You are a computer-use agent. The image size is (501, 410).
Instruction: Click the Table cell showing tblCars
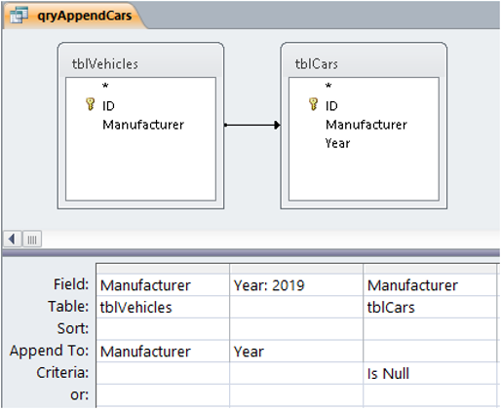pos(430,307)
